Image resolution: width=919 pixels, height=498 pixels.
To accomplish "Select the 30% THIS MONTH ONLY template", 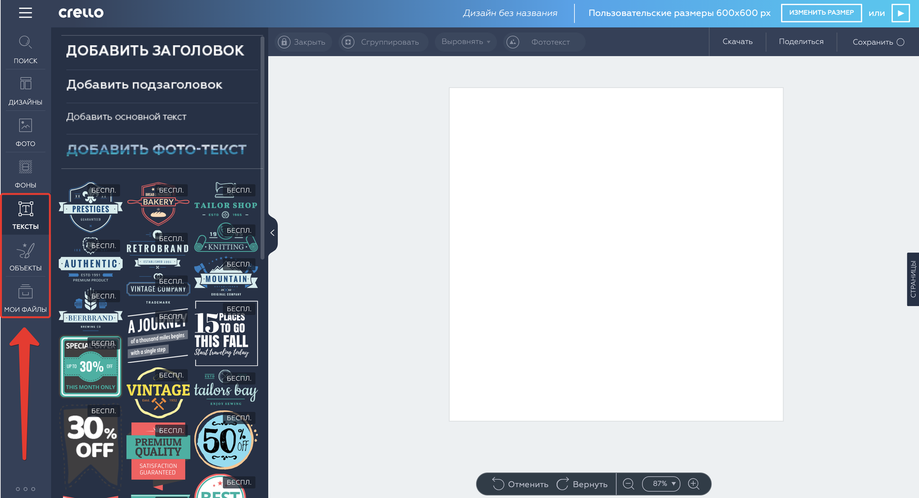I will pos(91,366).
